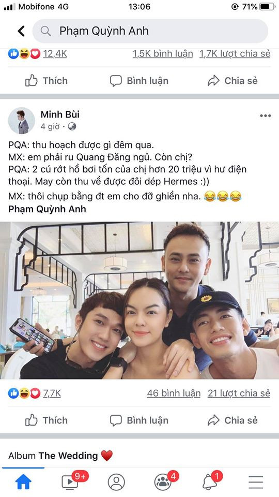Viewport: 279px width, 497px height.
Task: Open Minh Bùi's profile avatar
Action: point(22,121)
